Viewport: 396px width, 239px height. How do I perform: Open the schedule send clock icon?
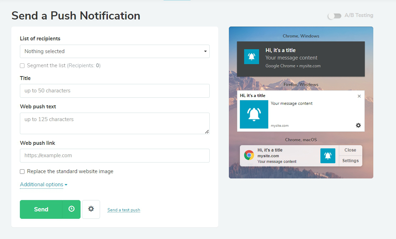[71, 209]
